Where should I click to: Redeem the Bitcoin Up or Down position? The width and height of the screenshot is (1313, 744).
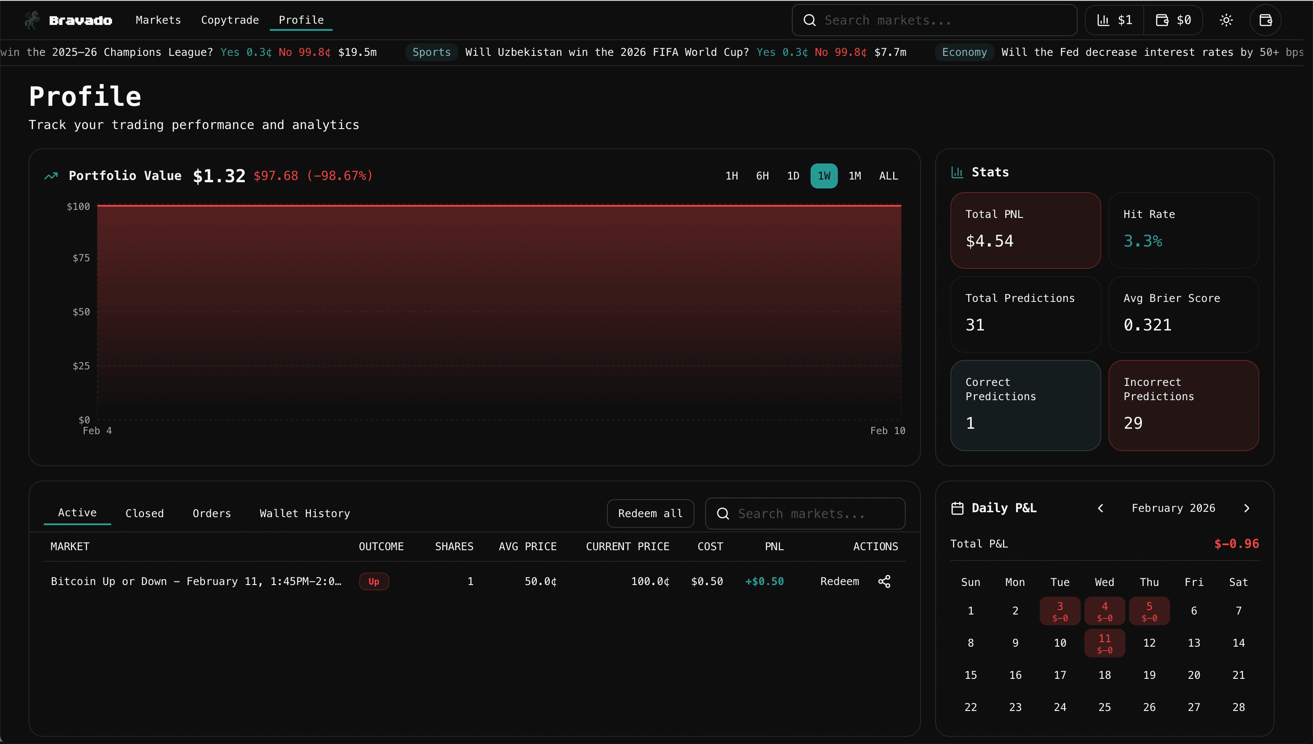point(840,581)
